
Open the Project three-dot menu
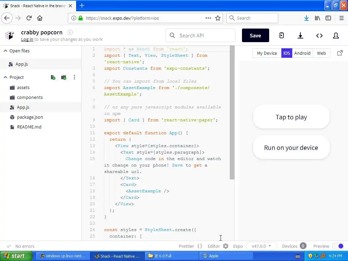coord(74,77)
